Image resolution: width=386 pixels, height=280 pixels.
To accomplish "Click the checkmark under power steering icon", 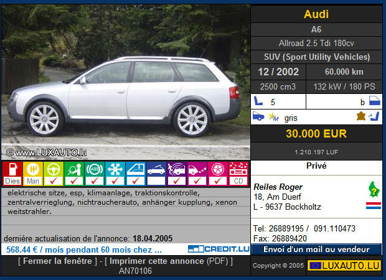I will [x=54, y=181].
